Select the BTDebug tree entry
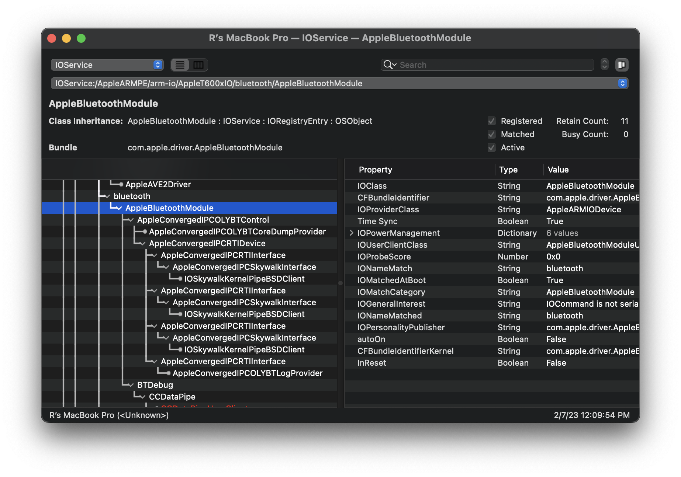Viewport: 681px width, 477px height. point(155,385)
